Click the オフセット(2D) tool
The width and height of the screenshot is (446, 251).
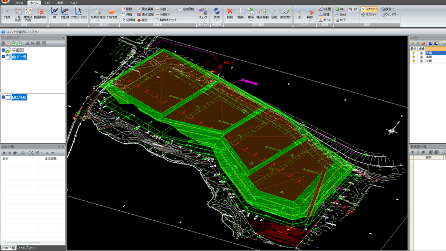[79, 13]
